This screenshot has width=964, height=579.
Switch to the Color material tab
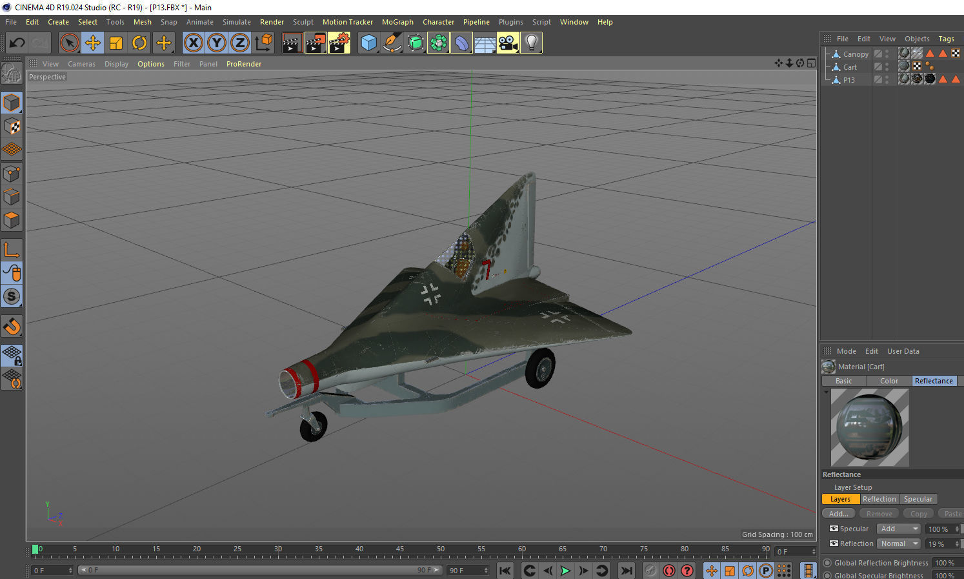coord(889,381)
